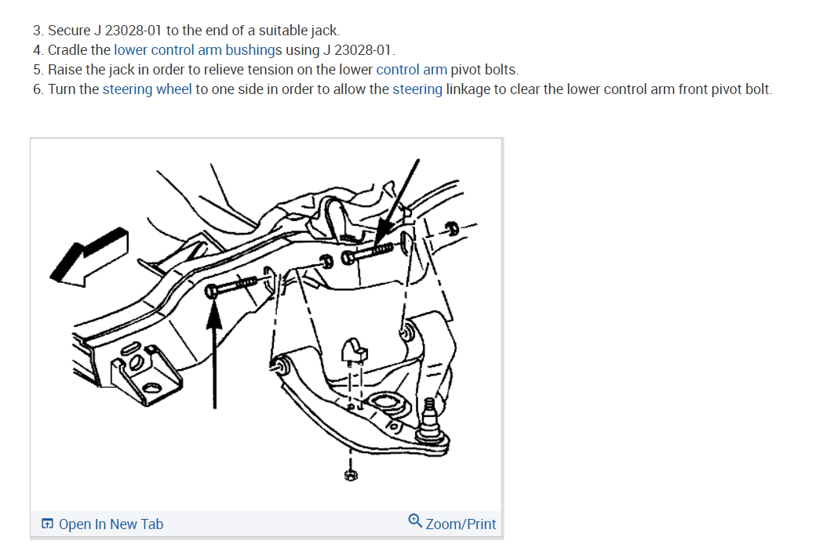Viewport: 816px width, 544px height.
Task: Click the long vertical arrow pointing upward
Action: point(214,354)
